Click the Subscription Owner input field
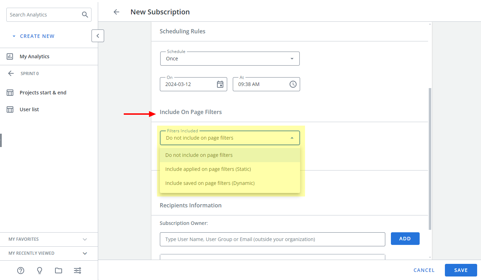 pos(272,239)
